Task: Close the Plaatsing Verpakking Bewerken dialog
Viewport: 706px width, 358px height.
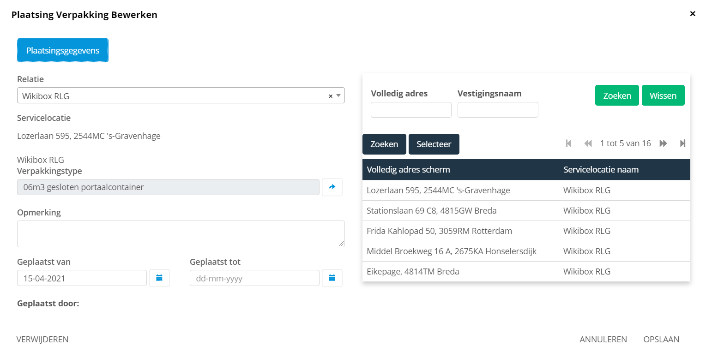Action: coord(693,14)
